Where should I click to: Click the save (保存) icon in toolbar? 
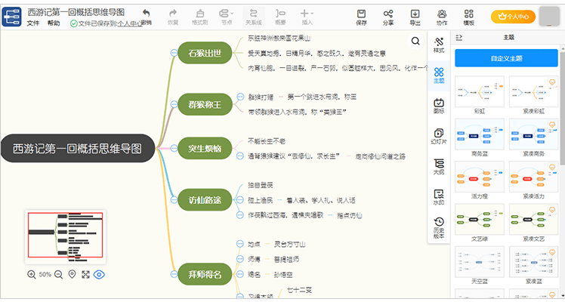tap(361, 14)
